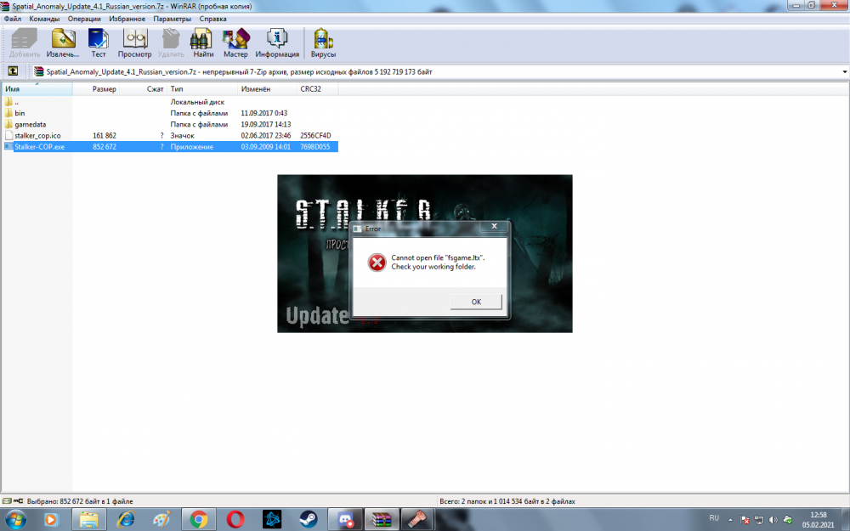This screenshot has width=850, height=531.
Task: Open Справка menu
Action: click(x=212, y=19)
